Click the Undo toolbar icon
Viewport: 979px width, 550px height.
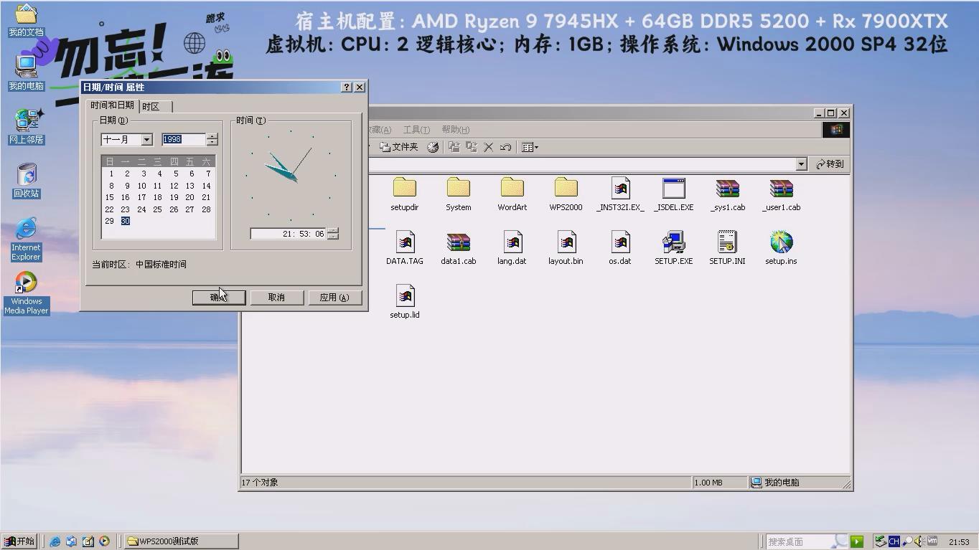(x=505, y=147)
